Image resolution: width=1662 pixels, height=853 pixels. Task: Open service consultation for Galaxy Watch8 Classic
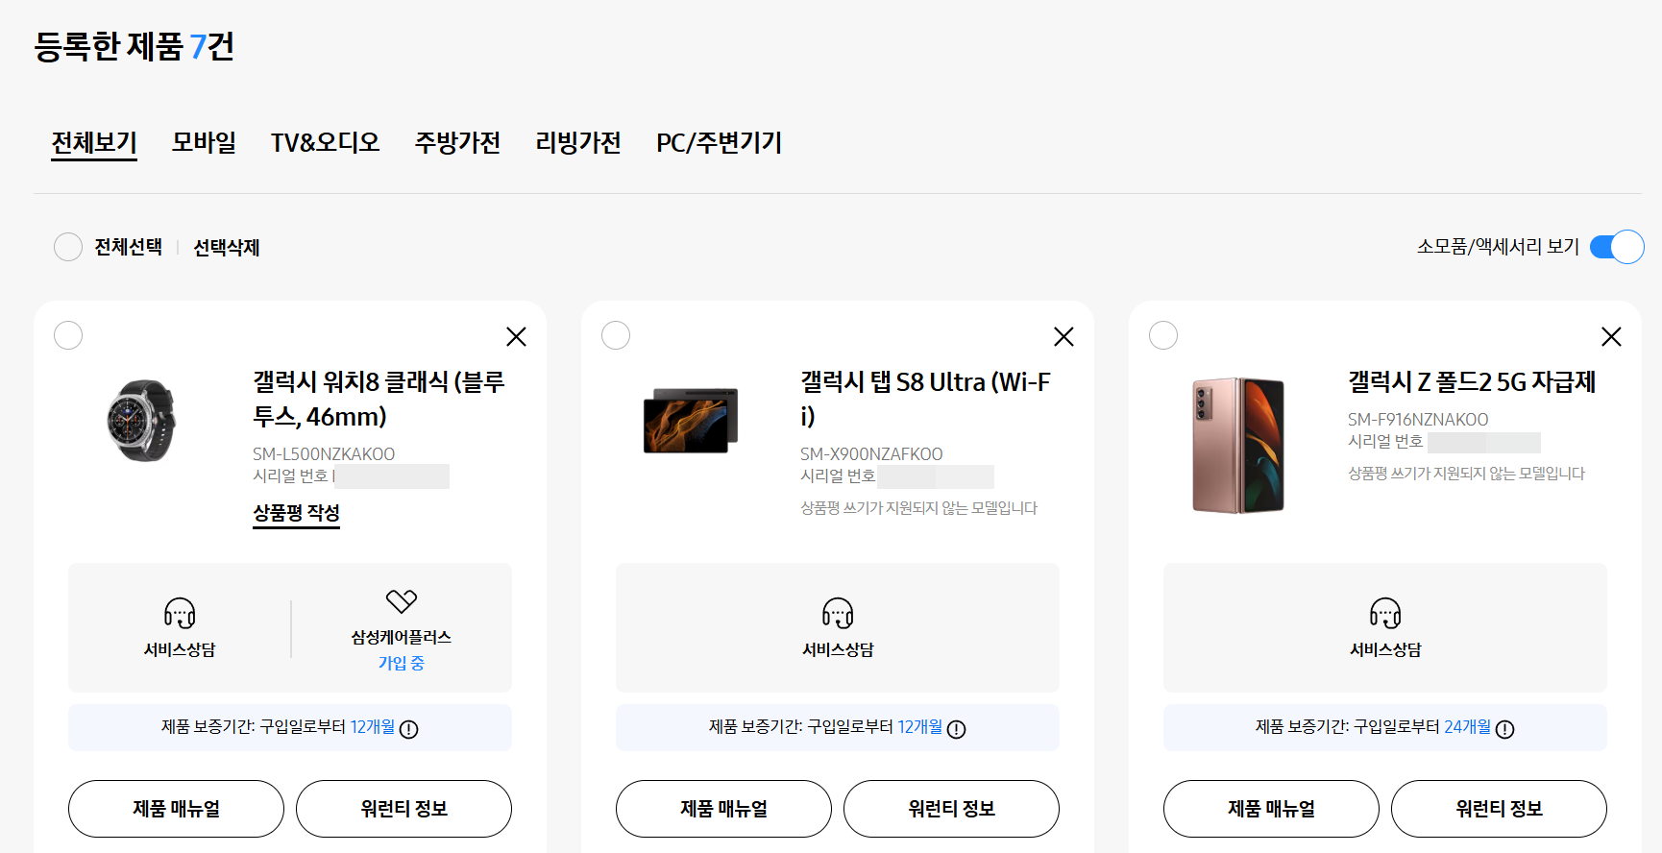click(x=180, y=627)
